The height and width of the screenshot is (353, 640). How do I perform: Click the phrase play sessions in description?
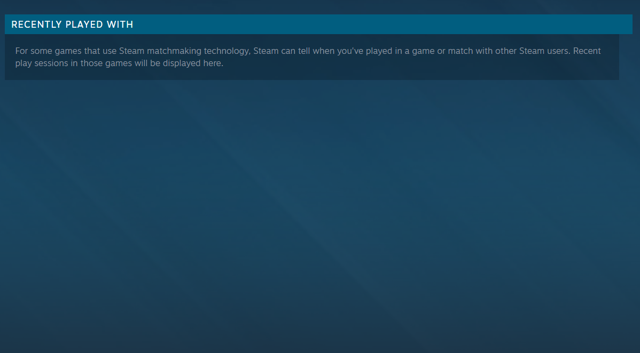[x=41, y=63]
